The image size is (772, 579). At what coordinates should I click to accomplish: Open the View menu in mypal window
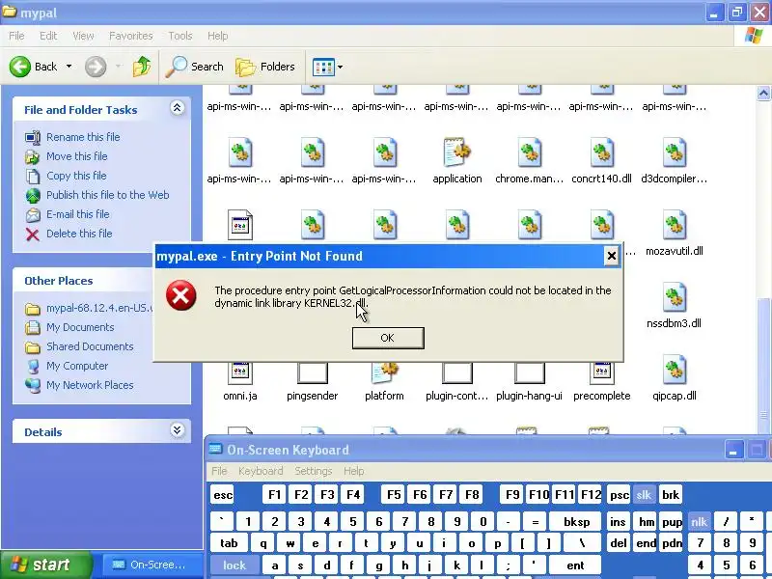coord(83,36)
